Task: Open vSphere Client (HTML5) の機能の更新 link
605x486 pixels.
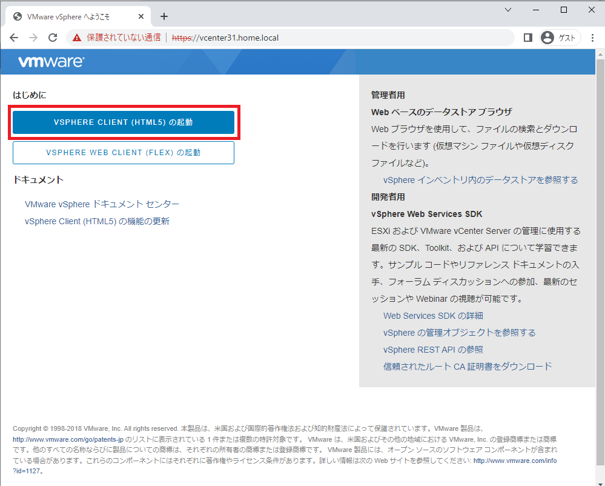Action: (98, 221)
